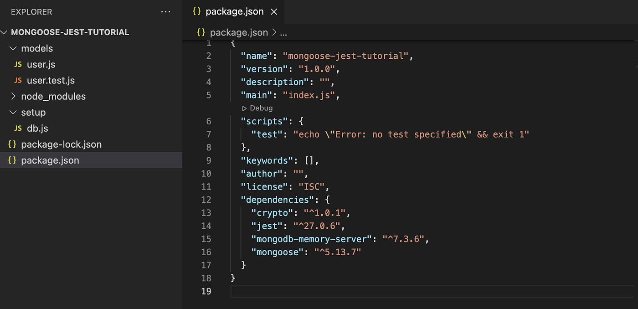The image size is (638, 309).
Task: Click the "mongoose-jest-tutorial" value string
Action: pos(346,56)
